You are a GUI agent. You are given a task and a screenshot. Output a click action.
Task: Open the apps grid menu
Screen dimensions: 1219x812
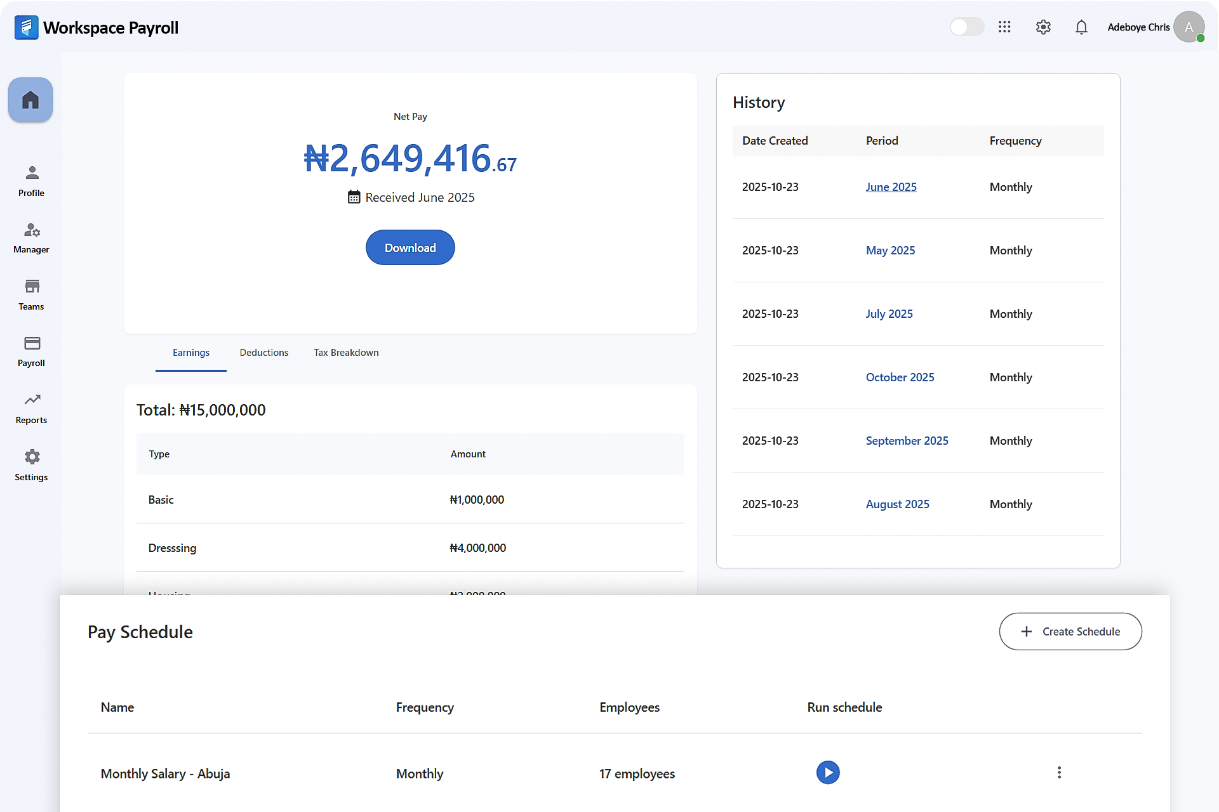[x=1004, y=27]
